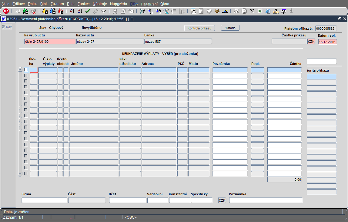Click the Konstantní symbol field
Image resolution: width=348 pixels, height=222 pixels.
(x=179, y=200)
